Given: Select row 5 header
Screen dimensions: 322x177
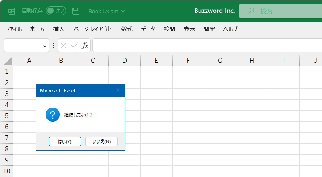Looking at the screenshot, I should 7,116.
